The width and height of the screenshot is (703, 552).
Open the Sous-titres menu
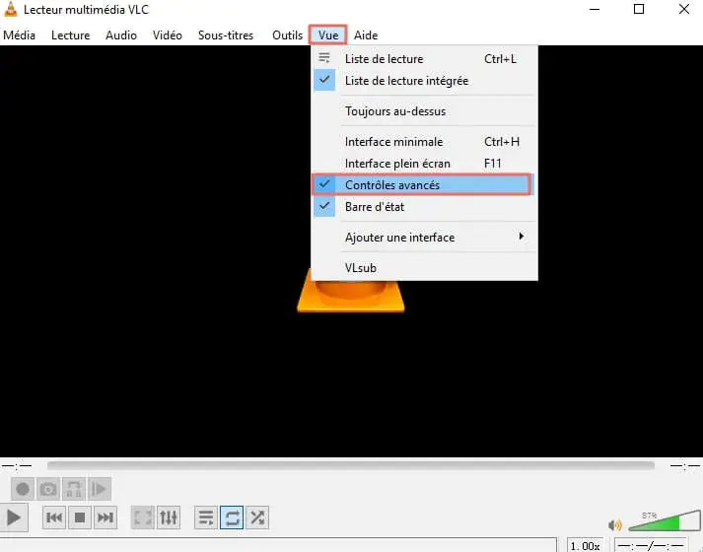226,35
